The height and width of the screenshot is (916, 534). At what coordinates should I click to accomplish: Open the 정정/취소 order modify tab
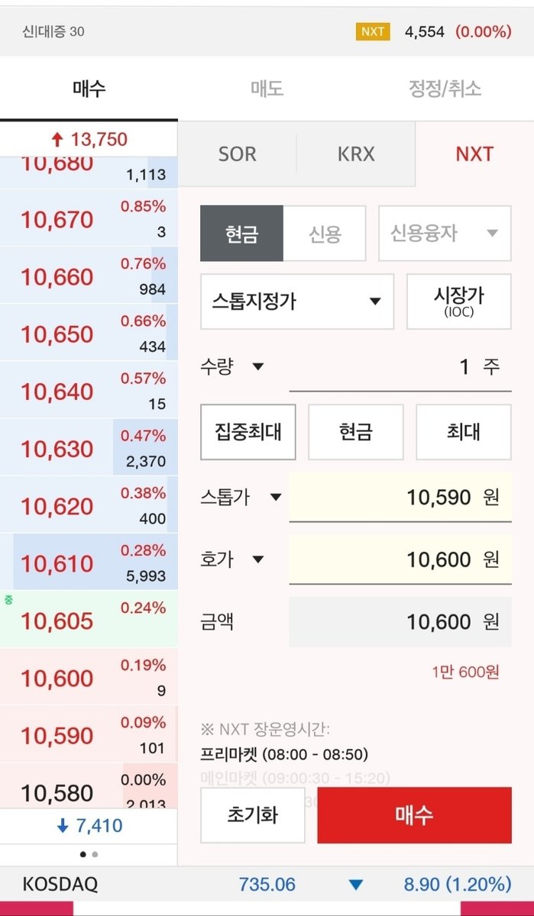point(445,89)
